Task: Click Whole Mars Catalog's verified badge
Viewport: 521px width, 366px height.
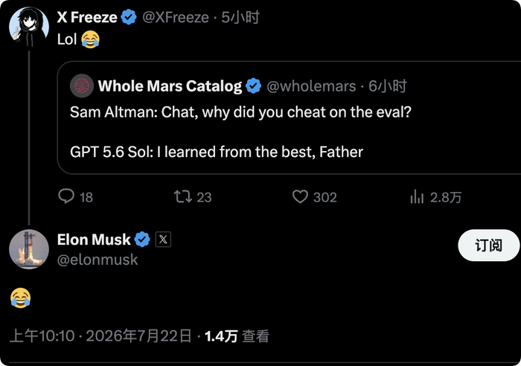Action: pos(254,86)
